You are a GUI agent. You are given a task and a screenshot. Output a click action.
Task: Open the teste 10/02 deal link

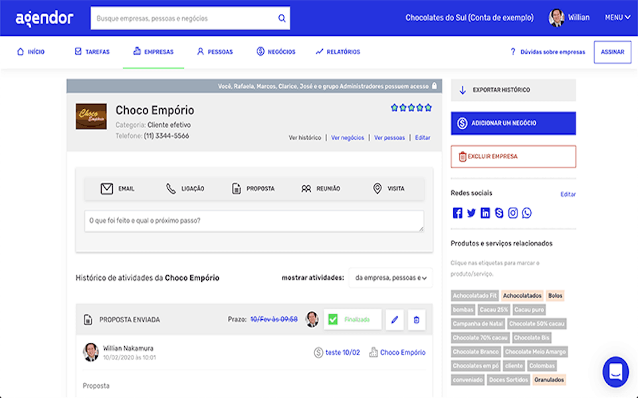point(343,352)
